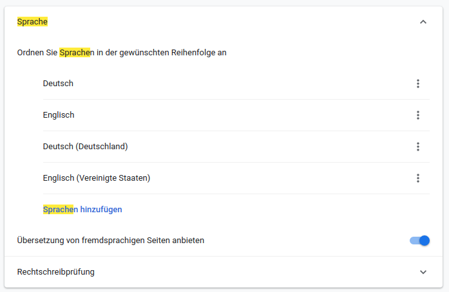Disable the translation offer toggle switch

[419, 241]
